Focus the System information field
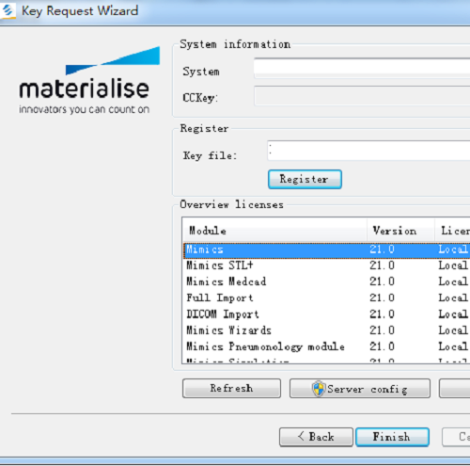470x466 pixels. [362, 68]
